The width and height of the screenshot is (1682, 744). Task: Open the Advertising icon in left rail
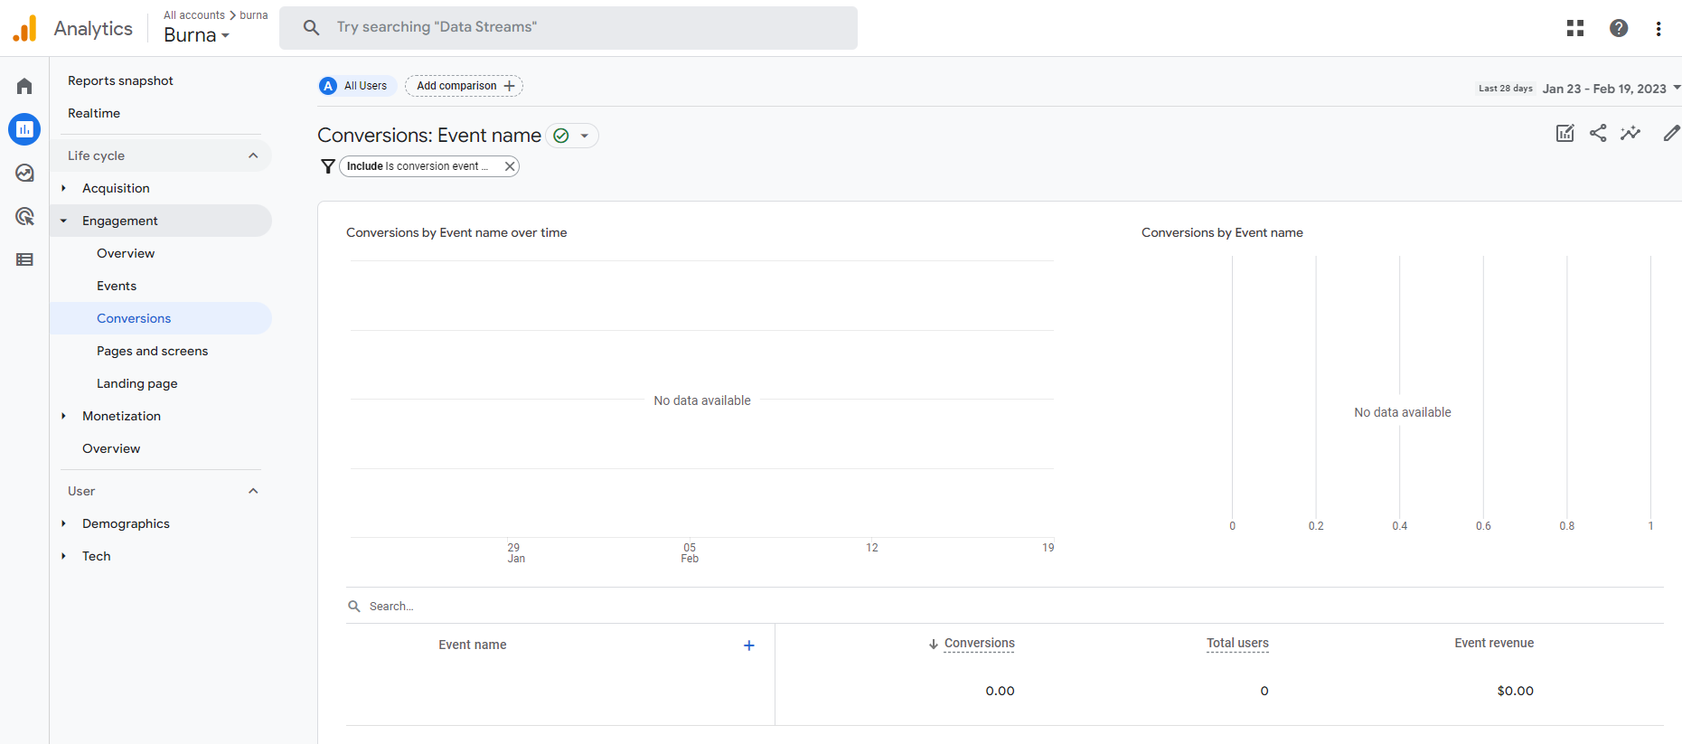point(24,216)
